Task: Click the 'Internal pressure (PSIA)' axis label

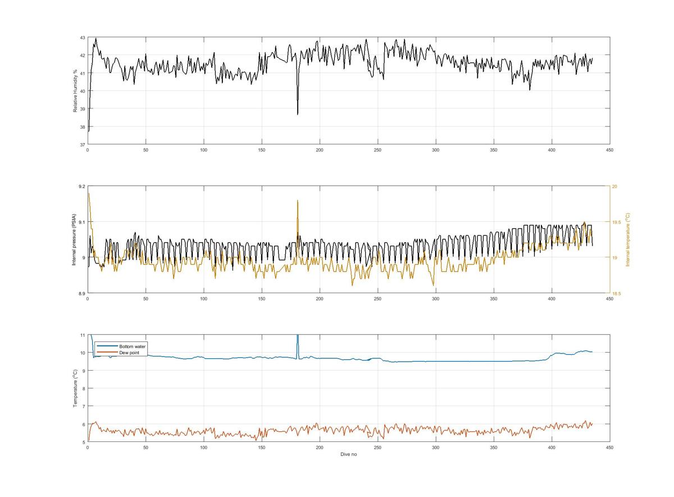Action: click(x=75, y=240)
